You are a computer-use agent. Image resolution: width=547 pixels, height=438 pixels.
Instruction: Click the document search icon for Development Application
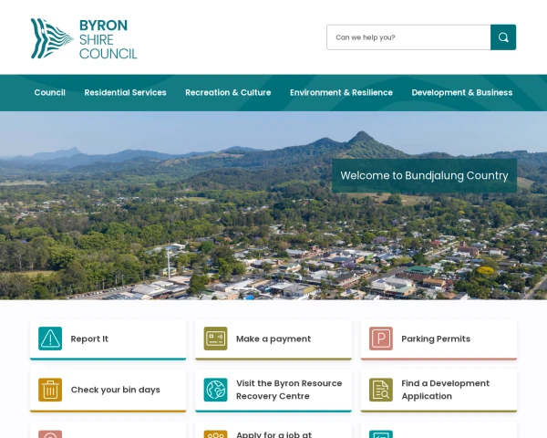(x=381, y=390)
